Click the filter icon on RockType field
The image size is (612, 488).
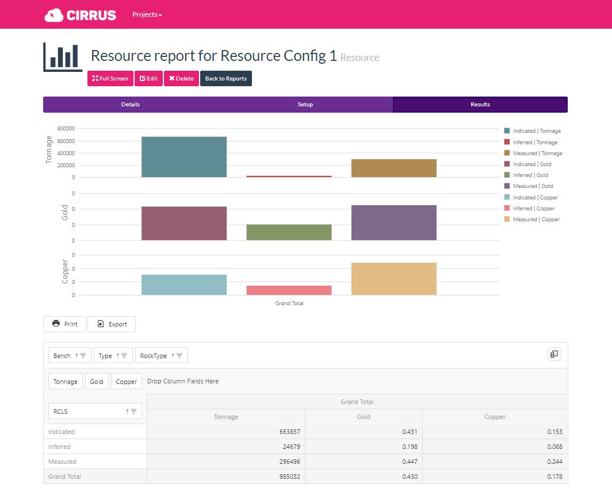pos(179,356)
